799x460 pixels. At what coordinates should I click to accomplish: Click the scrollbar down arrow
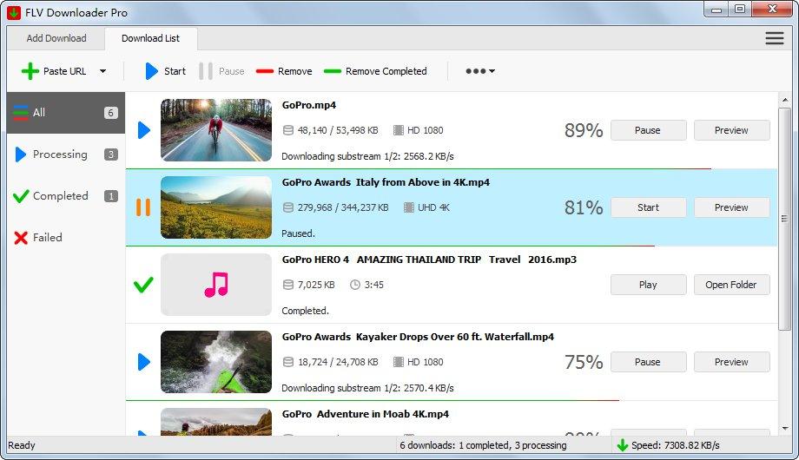click(785, 429)
